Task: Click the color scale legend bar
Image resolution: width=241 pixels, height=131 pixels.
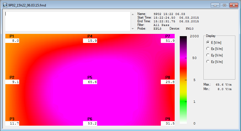Action: (x=183, y=80)
